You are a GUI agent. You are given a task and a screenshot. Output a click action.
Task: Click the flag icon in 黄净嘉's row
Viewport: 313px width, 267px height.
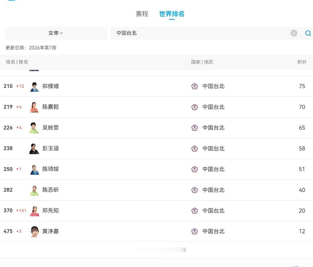pyautogui.click(x=194, y=231)
